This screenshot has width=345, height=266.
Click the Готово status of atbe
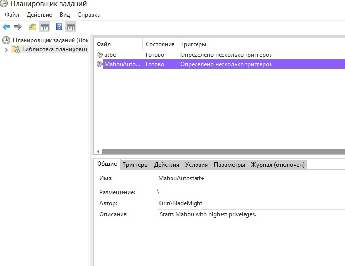(x=155, y=55)
